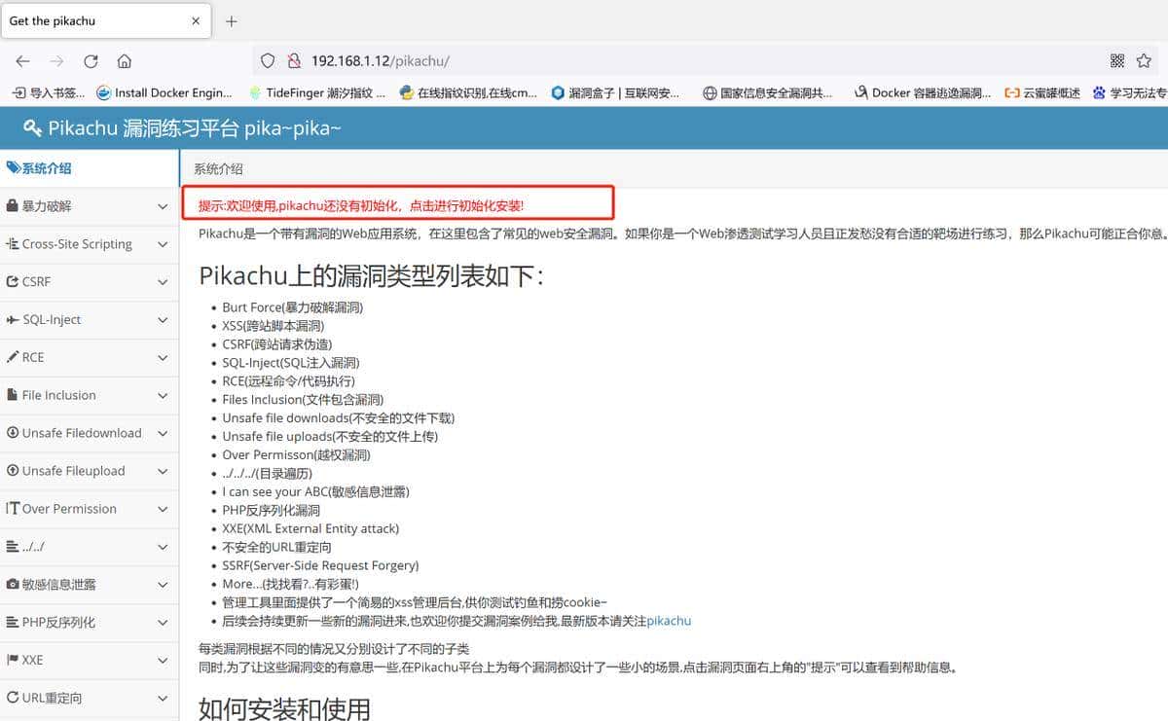Reload the page using the refresh icon
Image resolution: width=1168 pixels, height=721 pixels.
point(90,59)
